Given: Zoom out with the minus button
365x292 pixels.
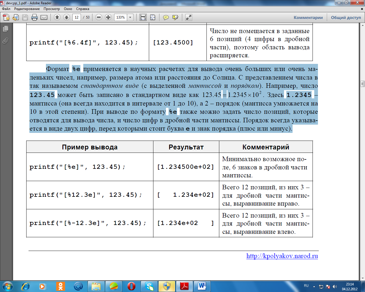Looking at the screenshot, I should tap(99, 17).
